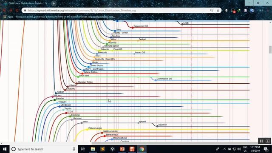The width and height of the screenshot is (272, 153).
Task: Pause the screen recording
Action: coord(261,141)
